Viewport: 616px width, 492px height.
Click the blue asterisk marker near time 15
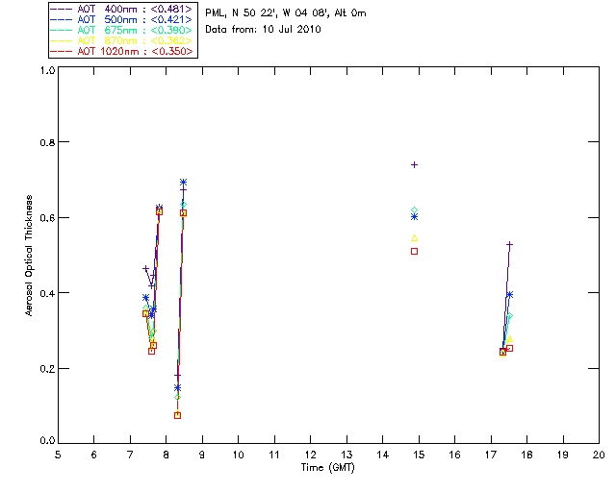pos(414,217)
